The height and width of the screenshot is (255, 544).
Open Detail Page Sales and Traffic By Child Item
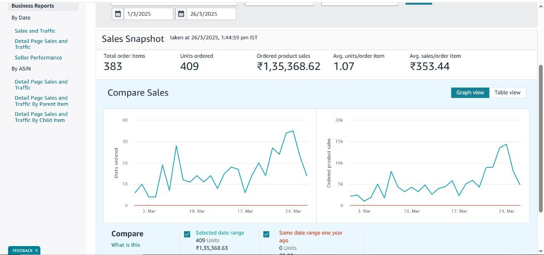[x=41, y=117]
